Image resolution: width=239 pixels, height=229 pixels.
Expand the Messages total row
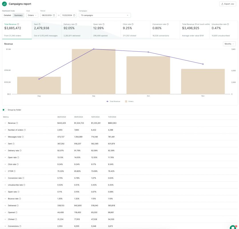(x=5, y=137)
